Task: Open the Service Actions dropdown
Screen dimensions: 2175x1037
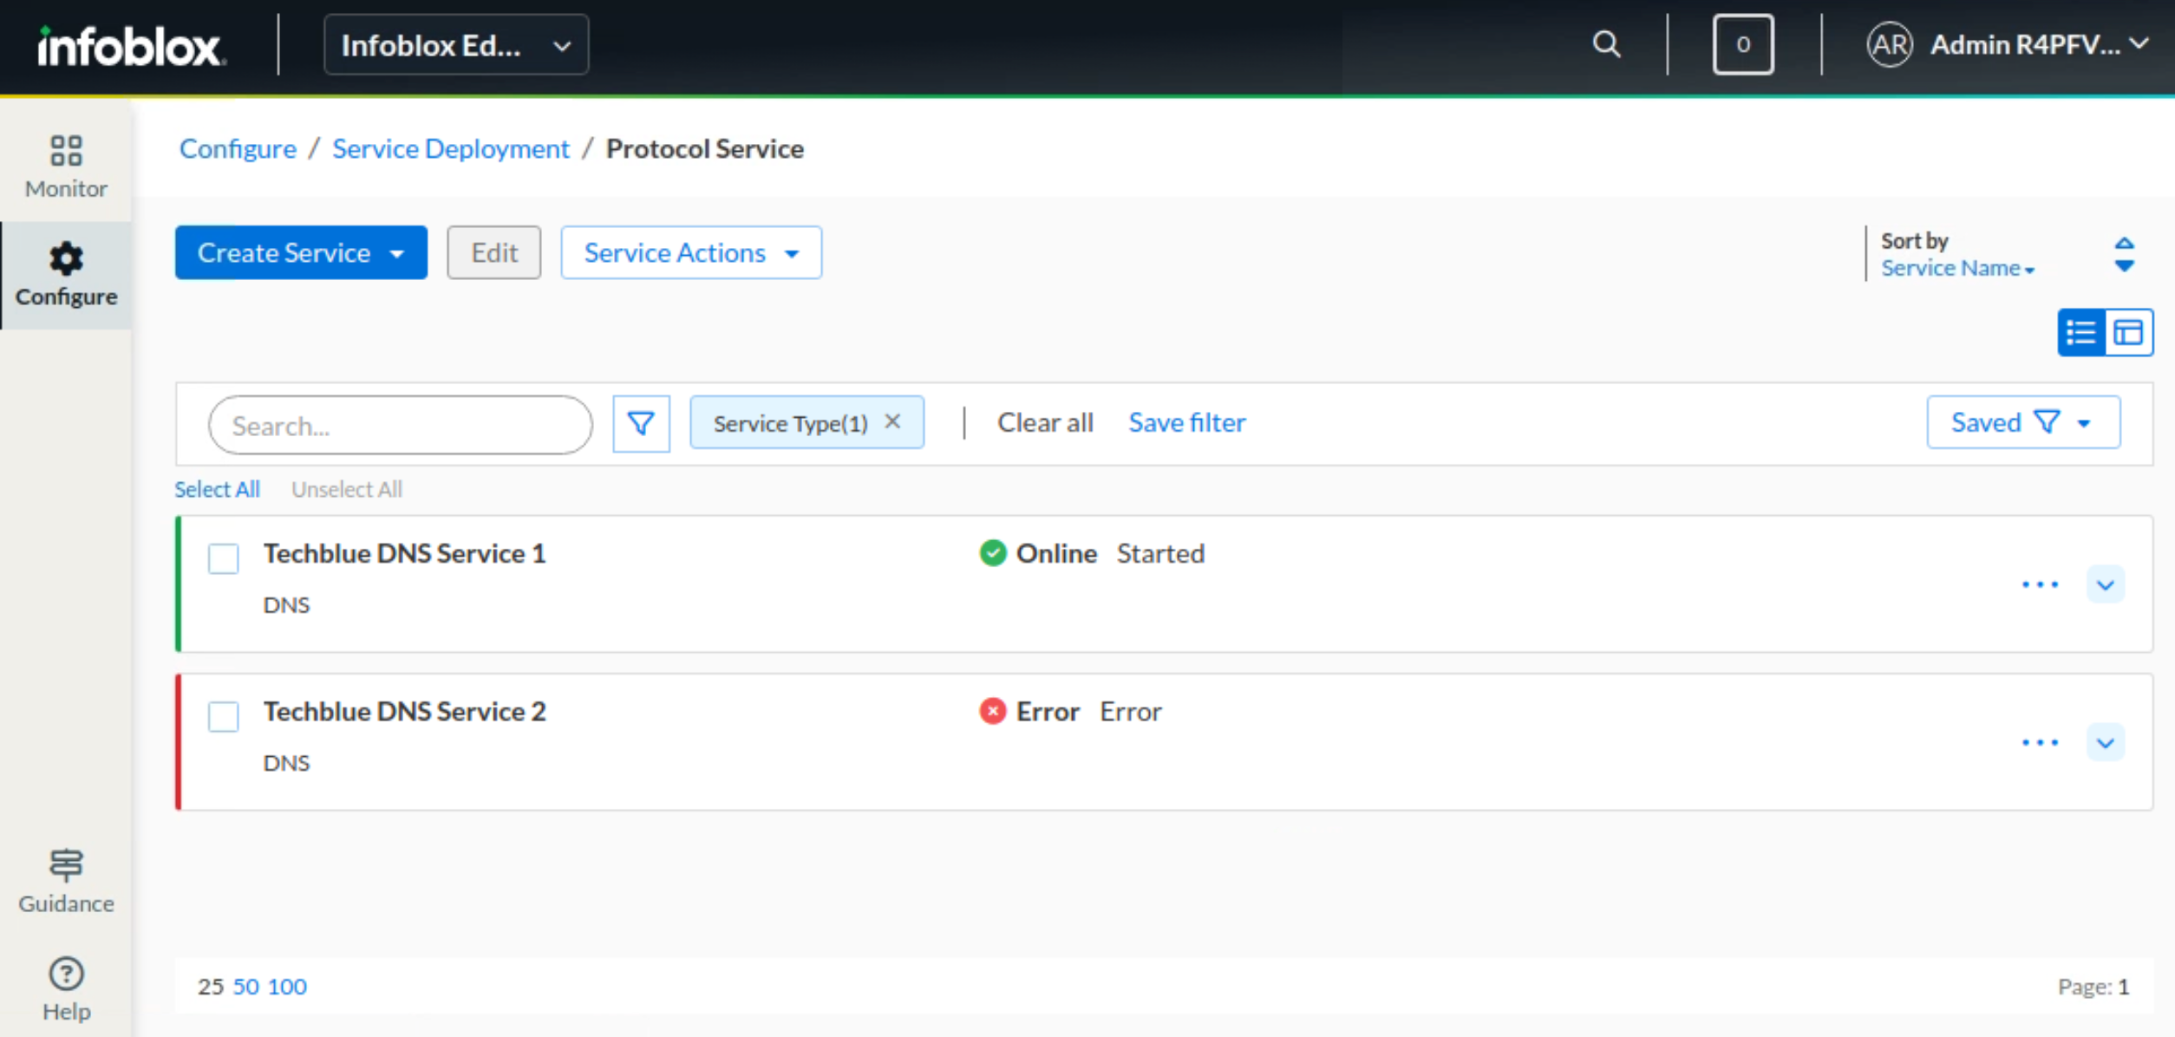Action: [690, 253]
